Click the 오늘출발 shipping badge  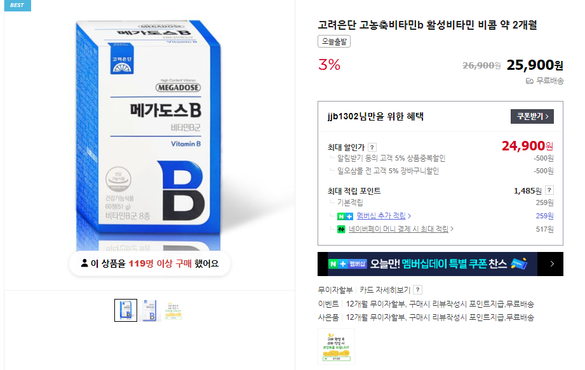coord(333,42)
